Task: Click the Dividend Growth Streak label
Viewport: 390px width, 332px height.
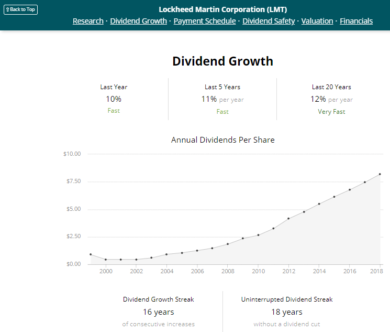Action: [x=159, y=299]
